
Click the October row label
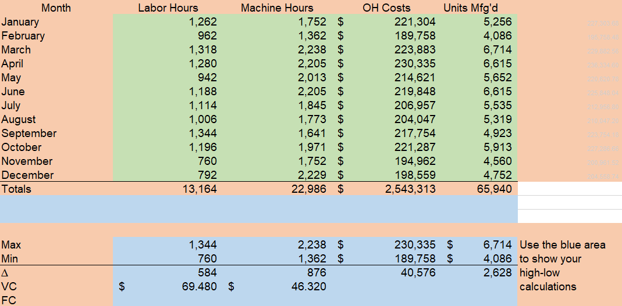pos(22,147)
